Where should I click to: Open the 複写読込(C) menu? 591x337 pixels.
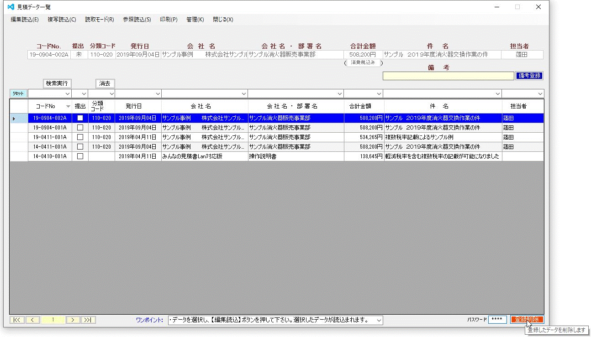(x=63, y=20)
